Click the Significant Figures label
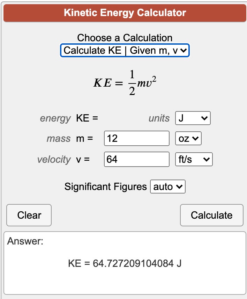The image size is (247, 299). (x=105, y=187)
